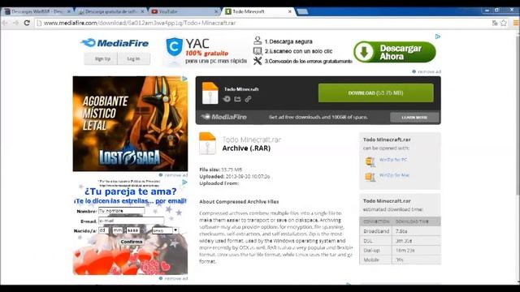
Task: Click the Mobile row in download time table
Action: click(x=400, y=260)
